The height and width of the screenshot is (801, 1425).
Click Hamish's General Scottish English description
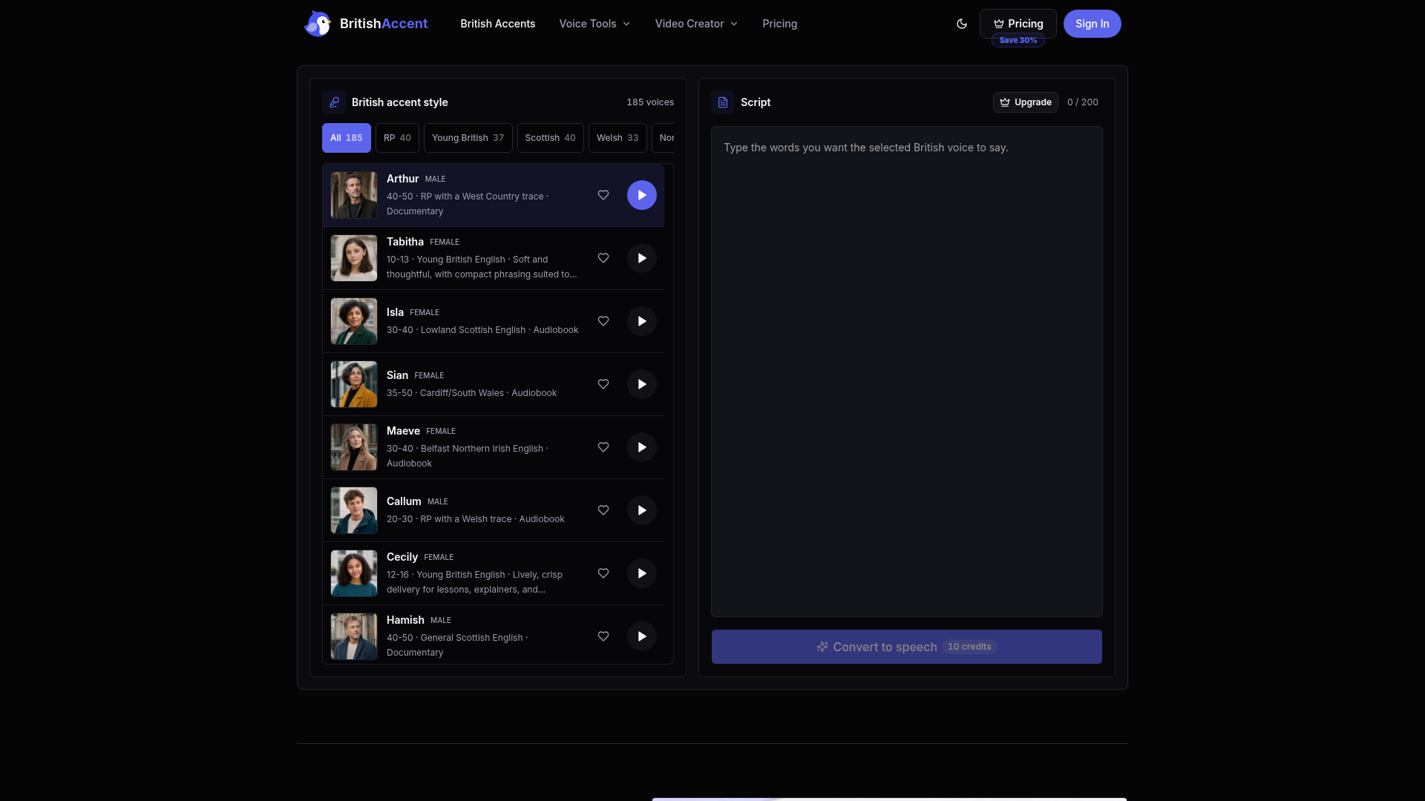457,645
